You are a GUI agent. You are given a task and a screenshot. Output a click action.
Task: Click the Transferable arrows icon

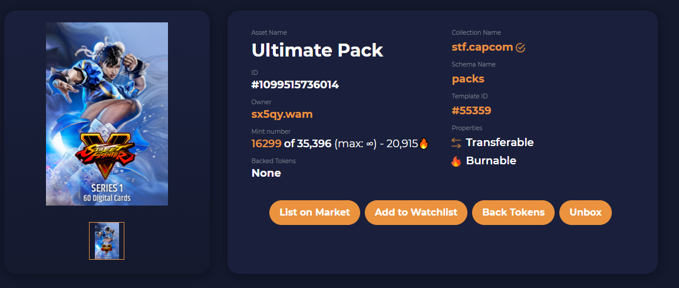tap(456, 143)
